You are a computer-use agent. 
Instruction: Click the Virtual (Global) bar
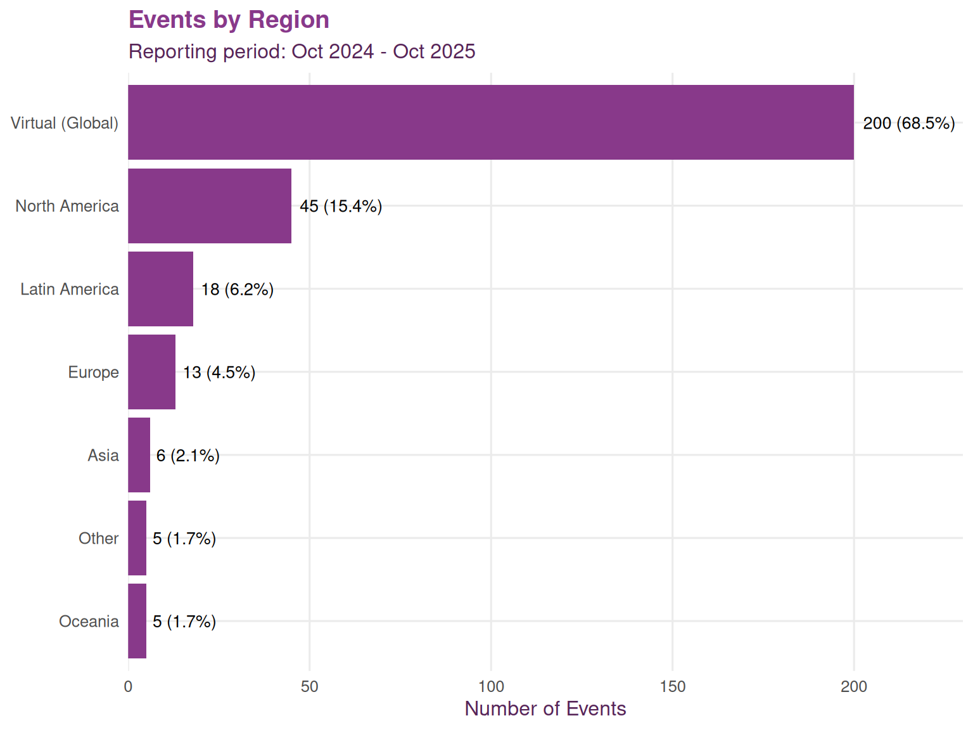coord(491,122)
